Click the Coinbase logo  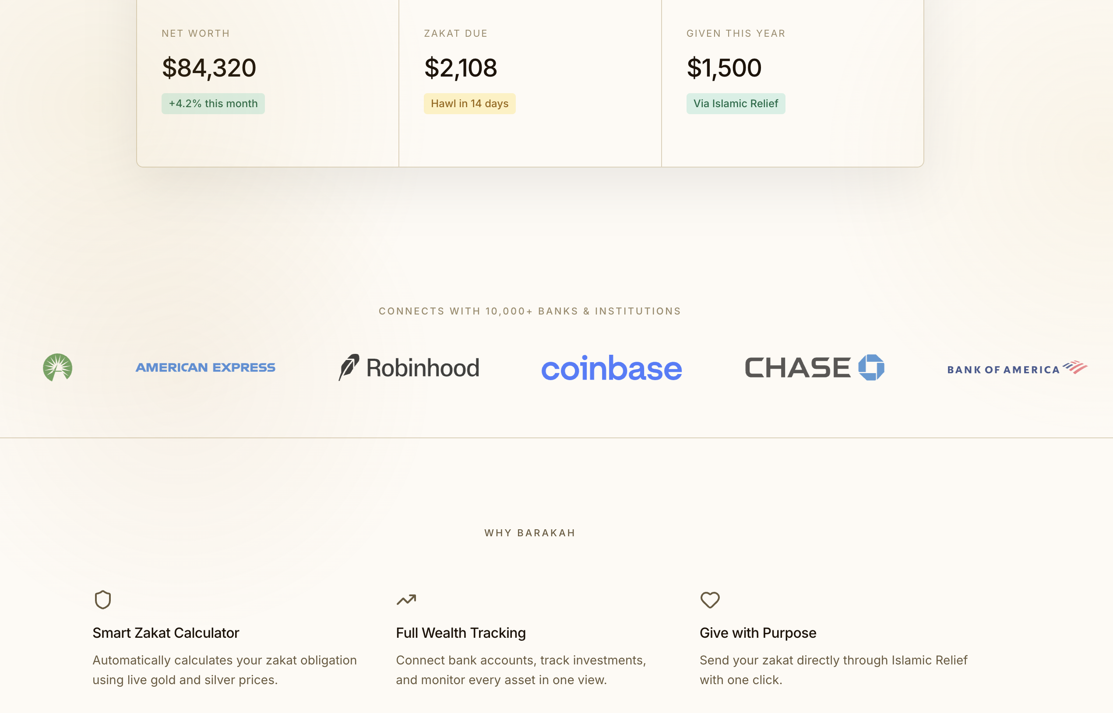[x=611, y=369]
